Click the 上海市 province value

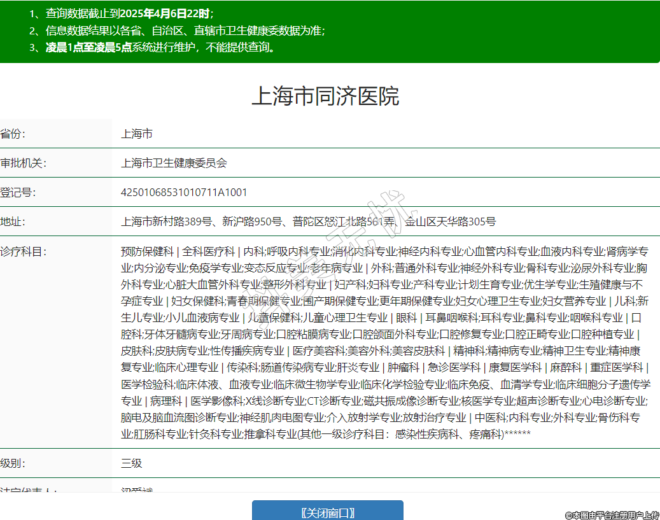pyautogui.click(x=137, y=134)
